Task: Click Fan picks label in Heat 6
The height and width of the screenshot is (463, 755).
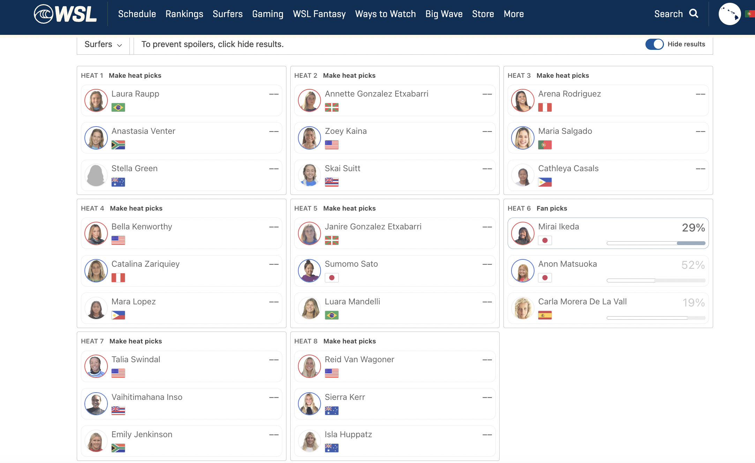Action: pos(552,208)
